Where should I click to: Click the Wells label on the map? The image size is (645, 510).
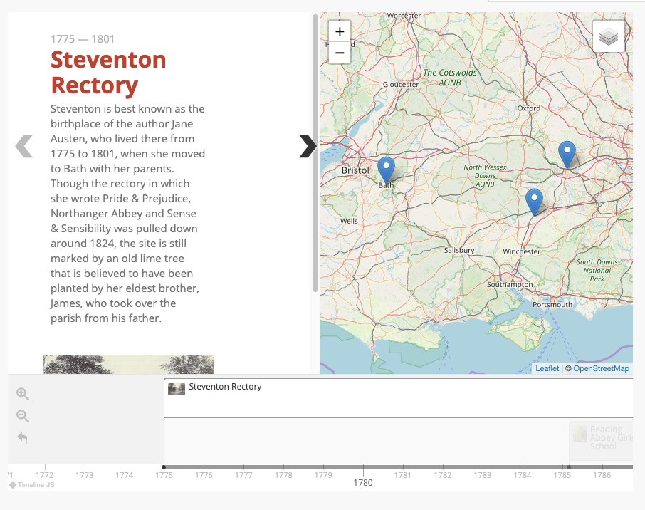click(349, 221)
